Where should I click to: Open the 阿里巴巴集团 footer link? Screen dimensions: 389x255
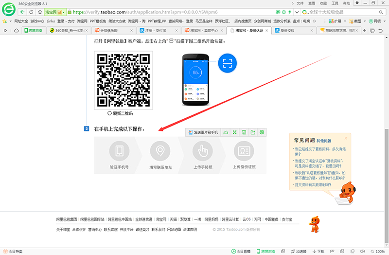[x=67, y=219]
